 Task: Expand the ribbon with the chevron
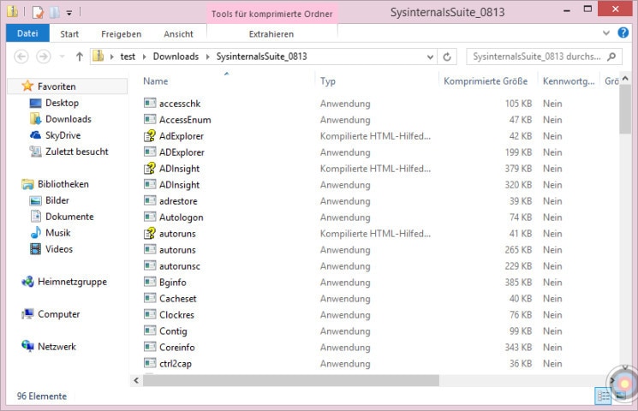tap(605, 33)
